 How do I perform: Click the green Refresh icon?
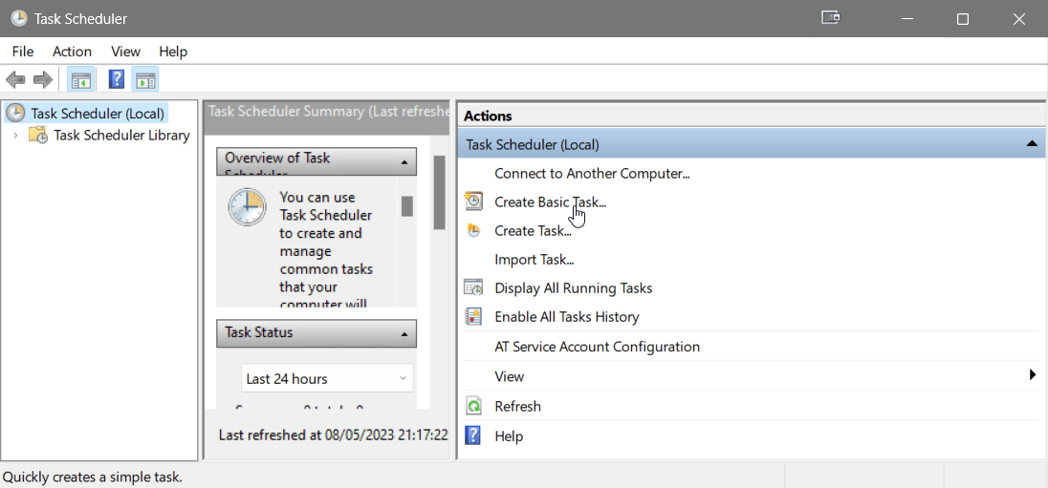click(473, 406)
